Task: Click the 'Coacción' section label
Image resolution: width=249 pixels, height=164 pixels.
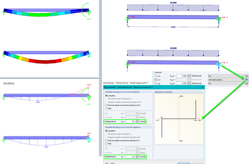Action: click(158, 72)
